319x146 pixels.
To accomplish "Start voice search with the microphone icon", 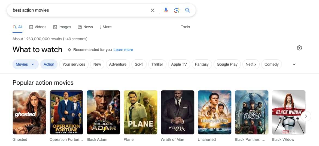I will pyautogui.click(x=166, y=10).
